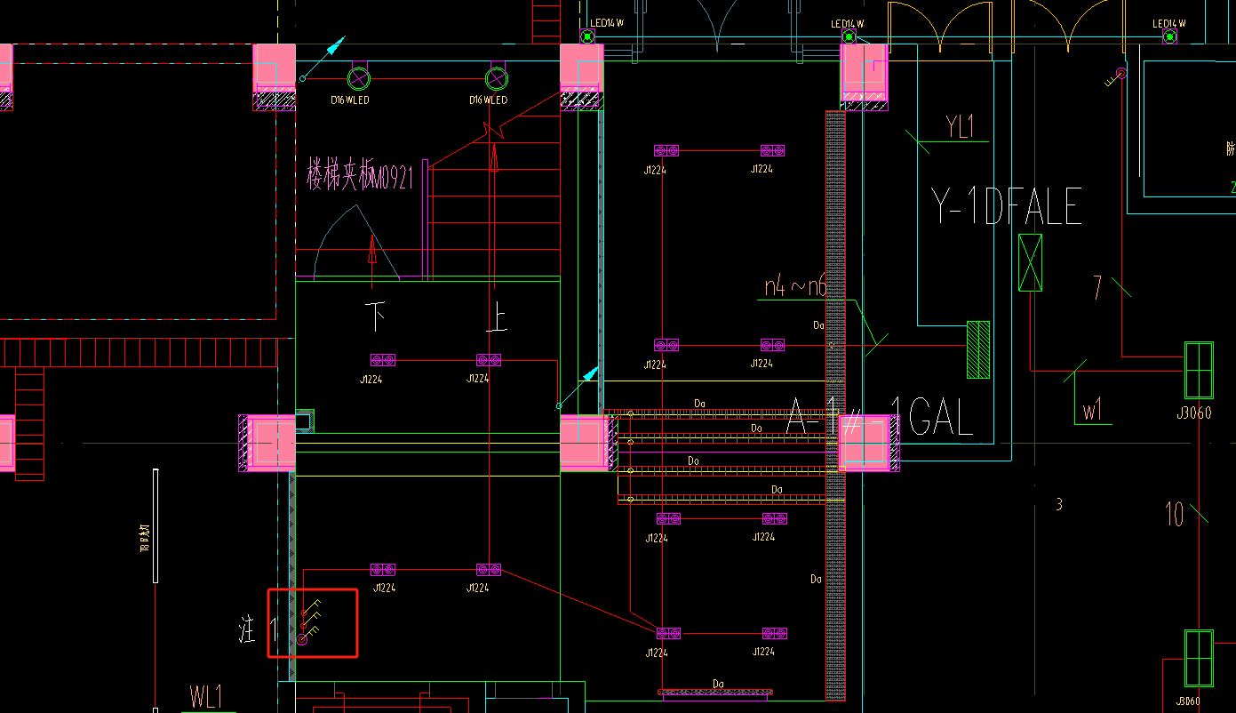Select the switch symbol below rightmost LED14W lamp
The width and height of the screenshot is (1236, 713).
coord(1115,77)
